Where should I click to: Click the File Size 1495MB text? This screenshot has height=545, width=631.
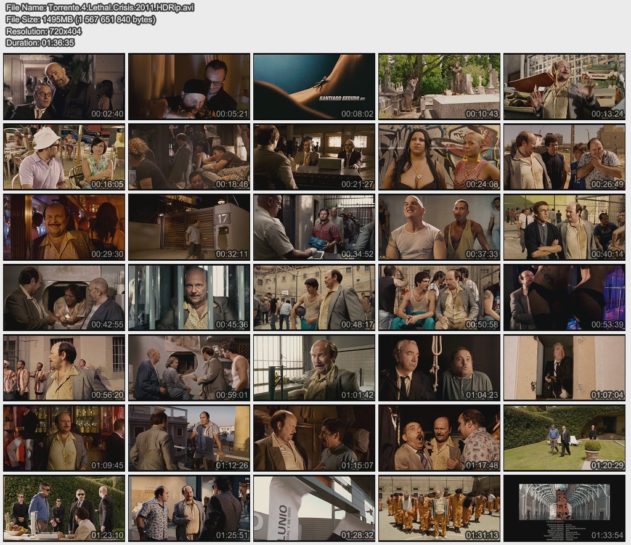tap(81, 19)
